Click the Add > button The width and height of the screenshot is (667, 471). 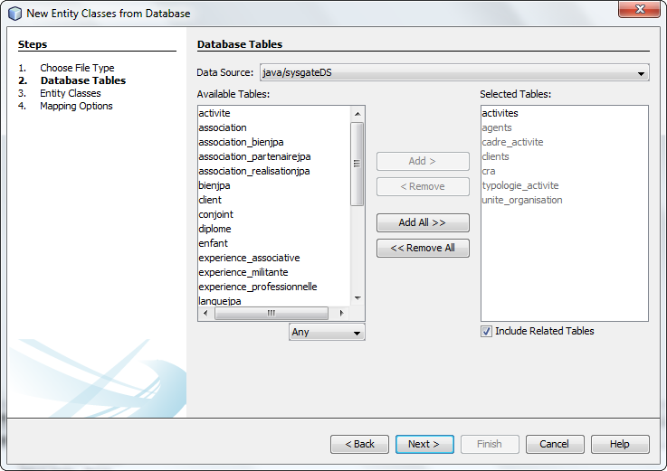tap(423, 162)
